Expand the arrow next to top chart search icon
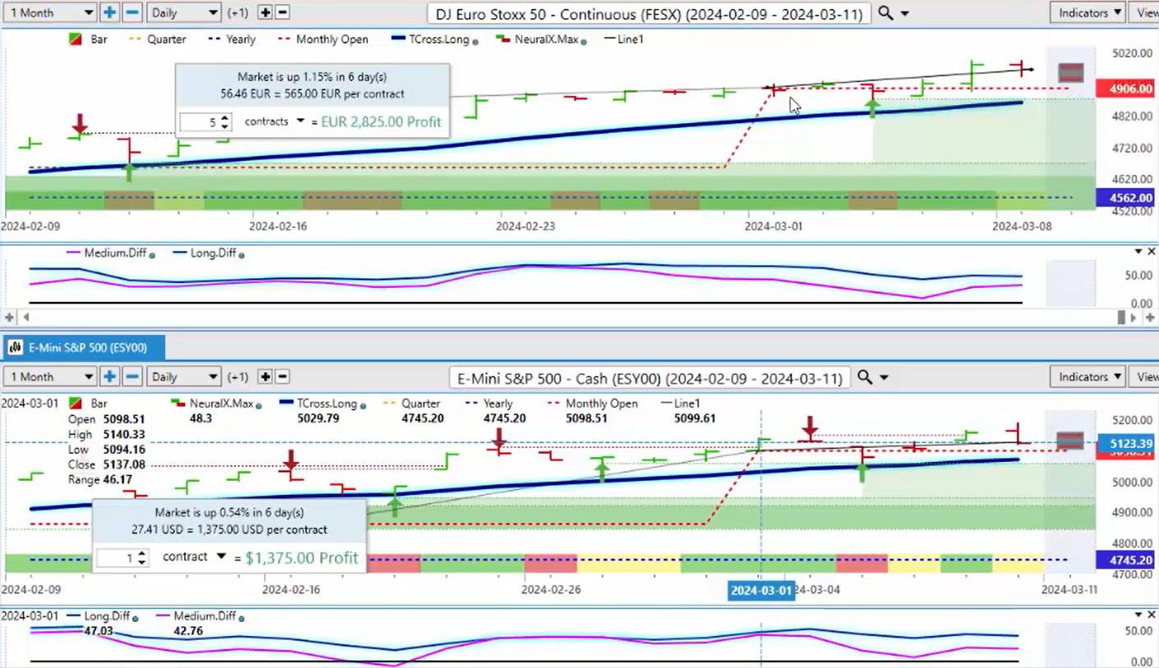This screenshot has width=1159, height=668. [905, 14]
